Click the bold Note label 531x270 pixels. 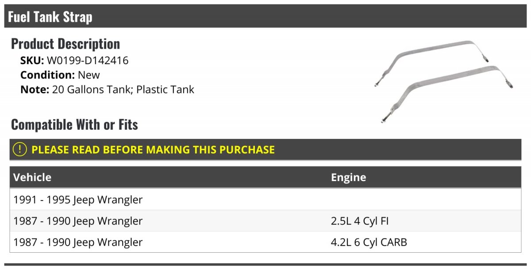coord(35,89)
